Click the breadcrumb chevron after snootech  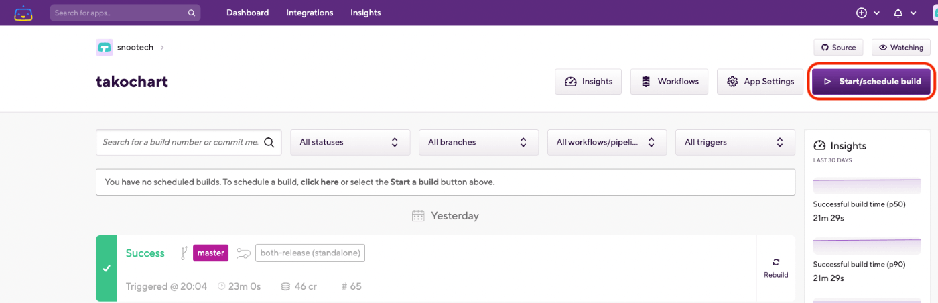pyautogui.click(x=162, y=48)
